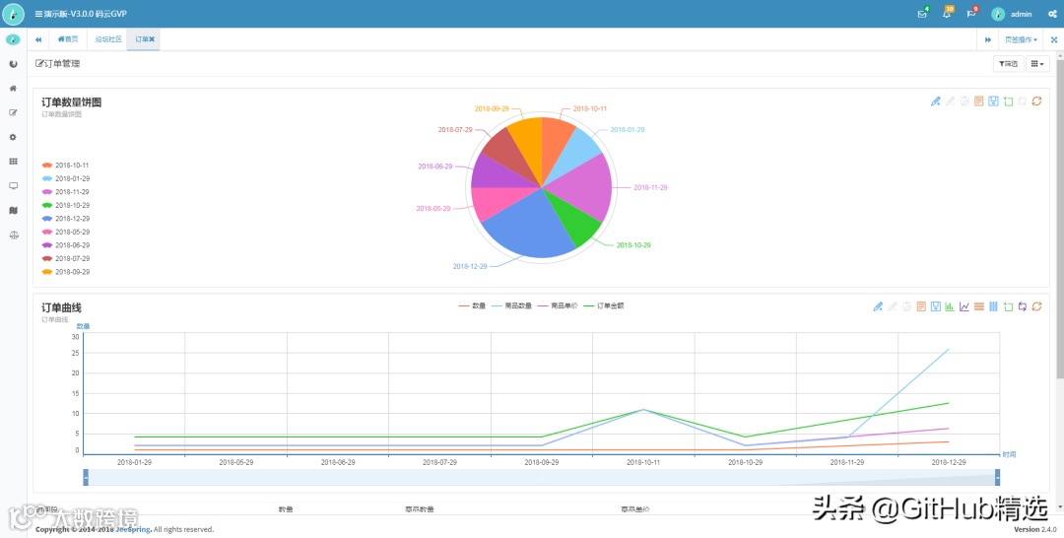Close the 订单 tab via its X
This screenshot has width=1064, height=538.
coord(152,39)
